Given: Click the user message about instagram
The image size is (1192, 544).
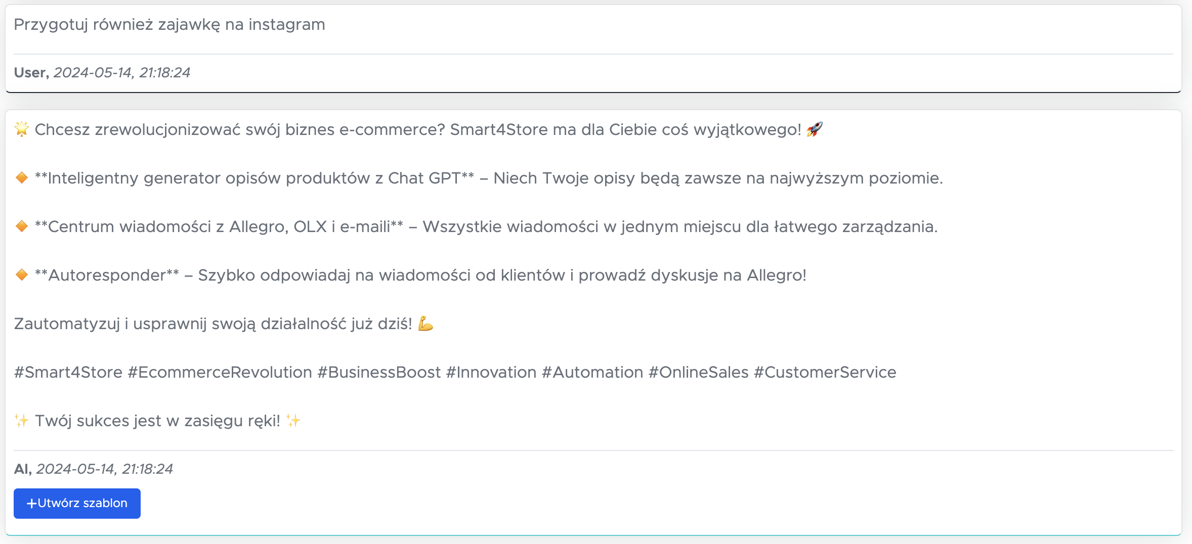Looking at the screenshot, I should pos(169,24).
